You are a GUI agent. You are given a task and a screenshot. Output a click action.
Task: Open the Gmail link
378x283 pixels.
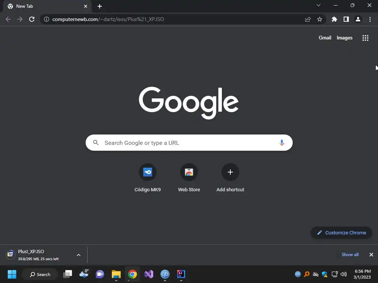tap(325, 38)
